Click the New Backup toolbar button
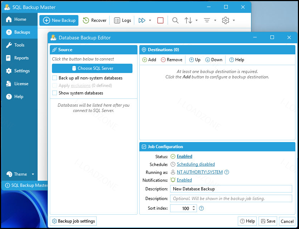 (59, 20)
